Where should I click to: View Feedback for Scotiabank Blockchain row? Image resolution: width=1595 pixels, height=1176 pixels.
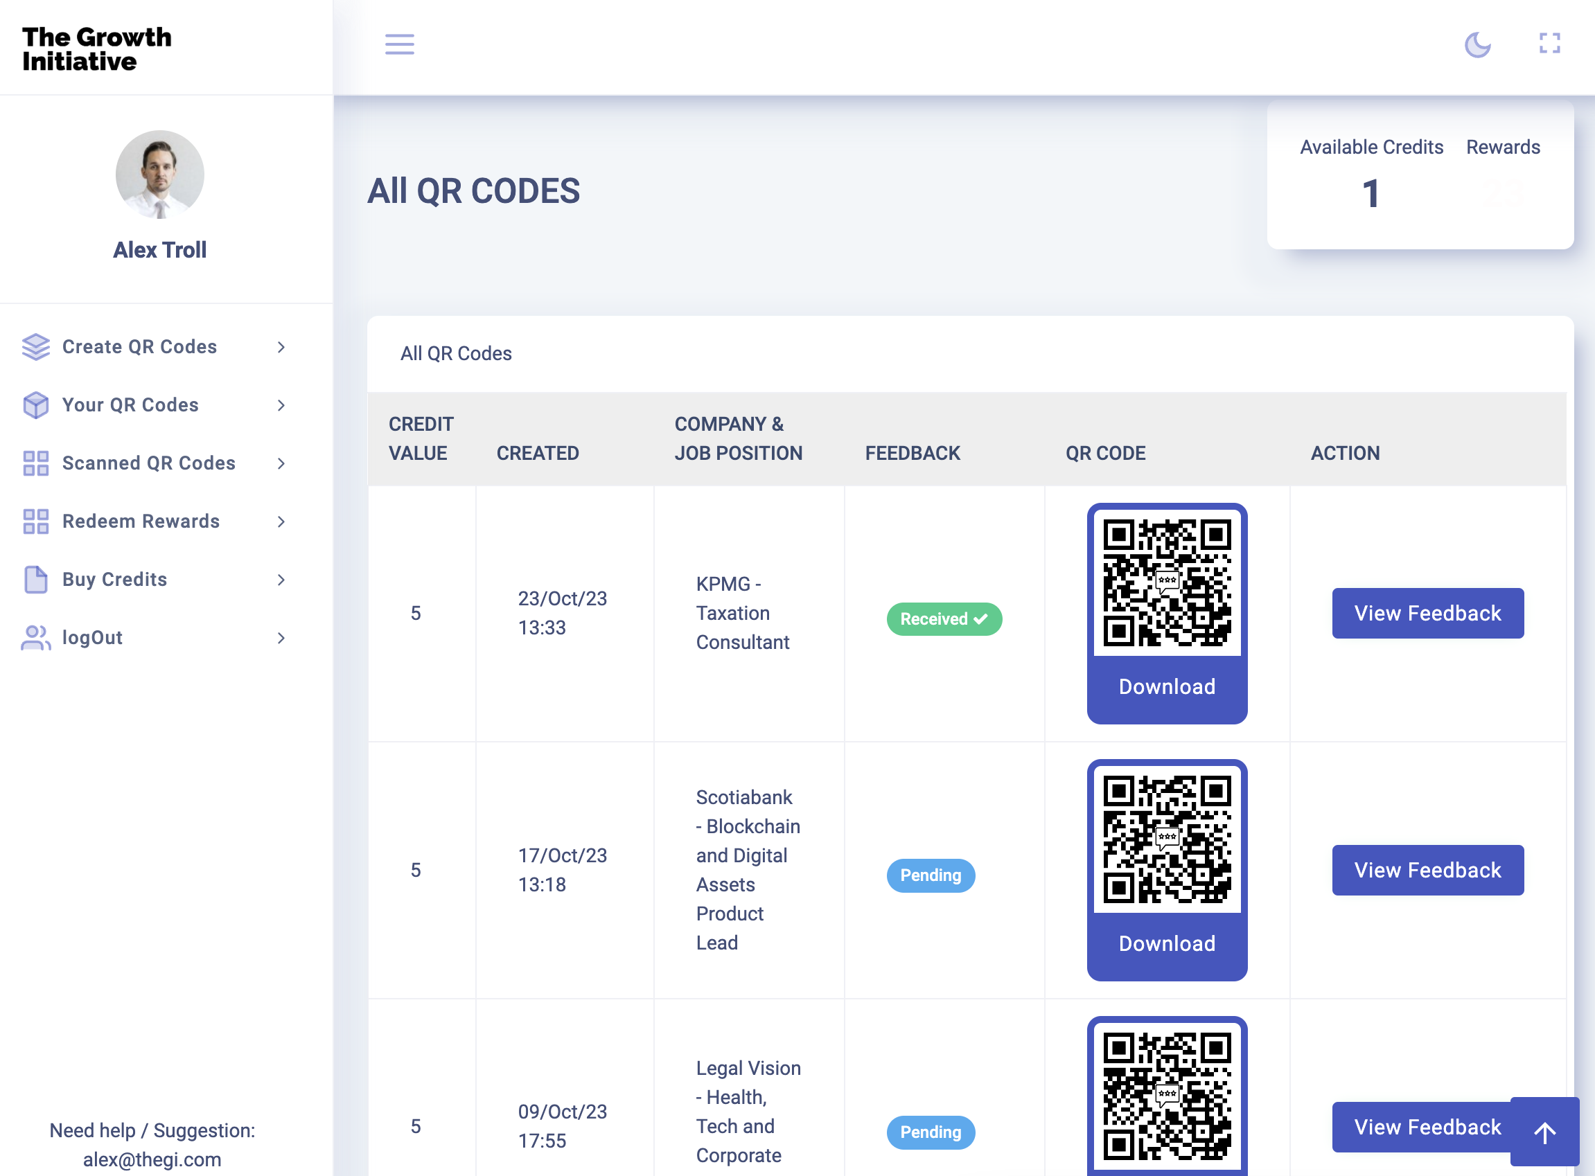(1427, 870)
